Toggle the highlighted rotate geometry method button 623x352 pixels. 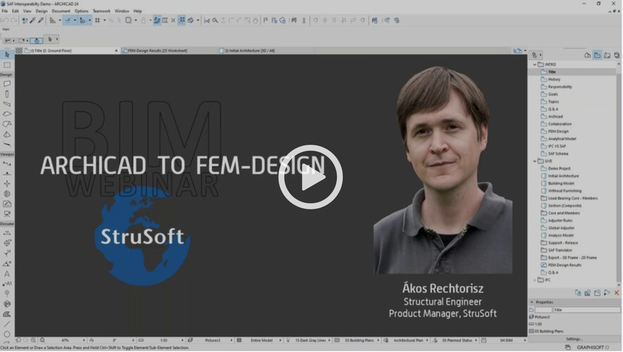[36, 41]
